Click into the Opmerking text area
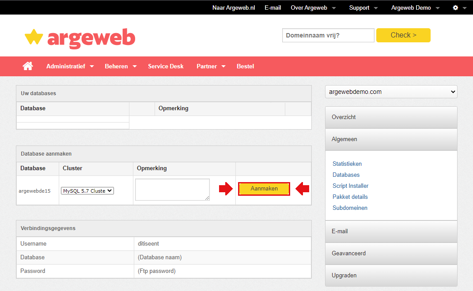The width and height of the screenshot is (473, 291). point(172,190)
